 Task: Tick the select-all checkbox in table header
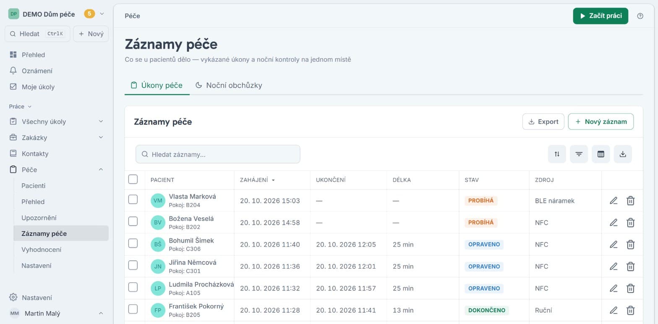[133, 179]
